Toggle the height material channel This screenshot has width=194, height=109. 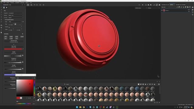tap(11, 37)
